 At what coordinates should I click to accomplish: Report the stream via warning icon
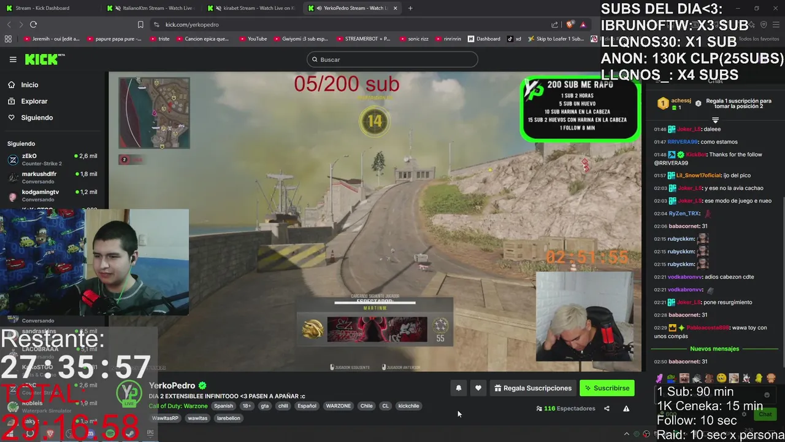pyautogui.click(x=626, y=408)
